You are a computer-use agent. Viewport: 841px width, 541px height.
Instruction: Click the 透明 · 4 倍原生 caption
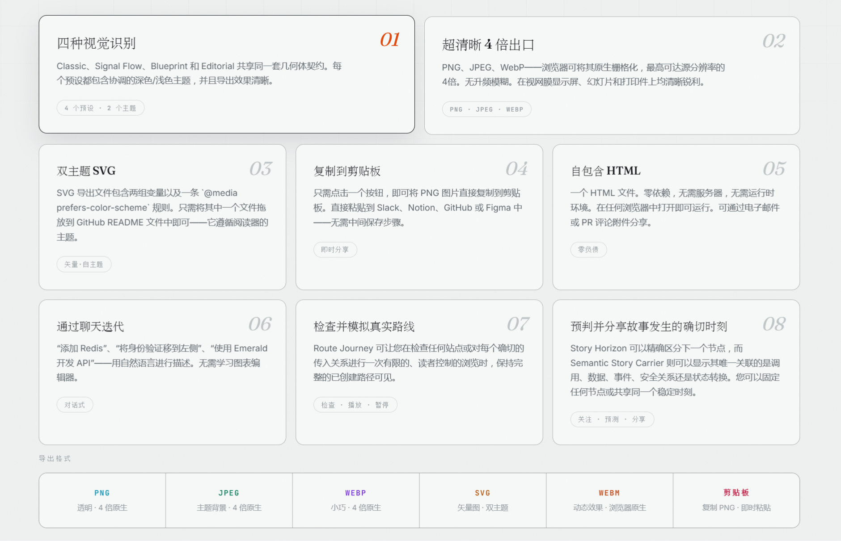pos(102,508)
